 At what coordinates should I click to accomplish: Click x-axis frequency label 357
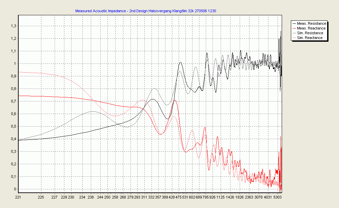(158, 197)
